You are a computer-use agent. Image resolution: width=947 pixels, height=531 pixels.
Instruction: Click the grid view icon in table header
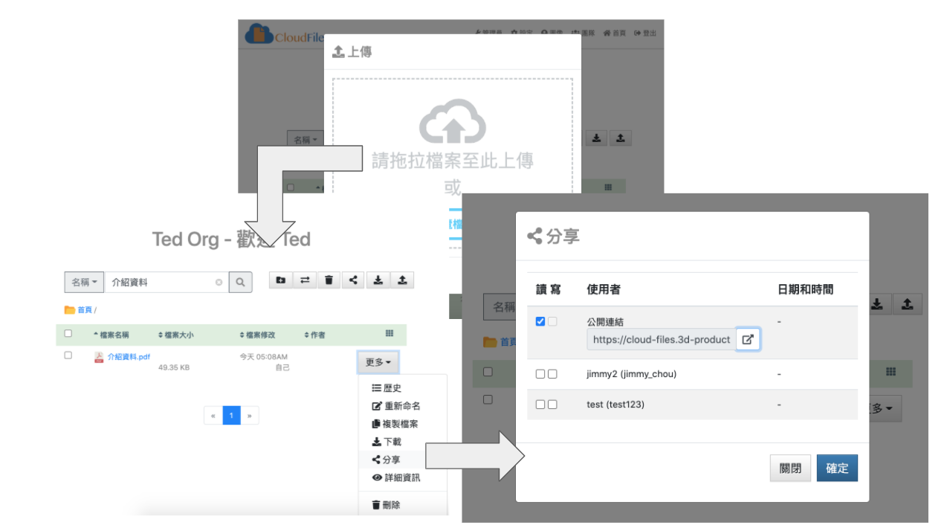tap(390, 334)
